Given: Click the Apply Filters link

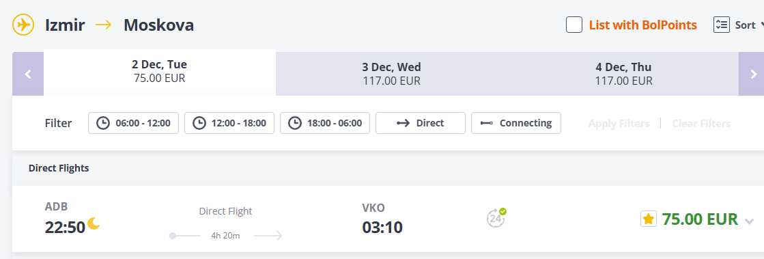Looking at the screenshot, I should (619, 124).
